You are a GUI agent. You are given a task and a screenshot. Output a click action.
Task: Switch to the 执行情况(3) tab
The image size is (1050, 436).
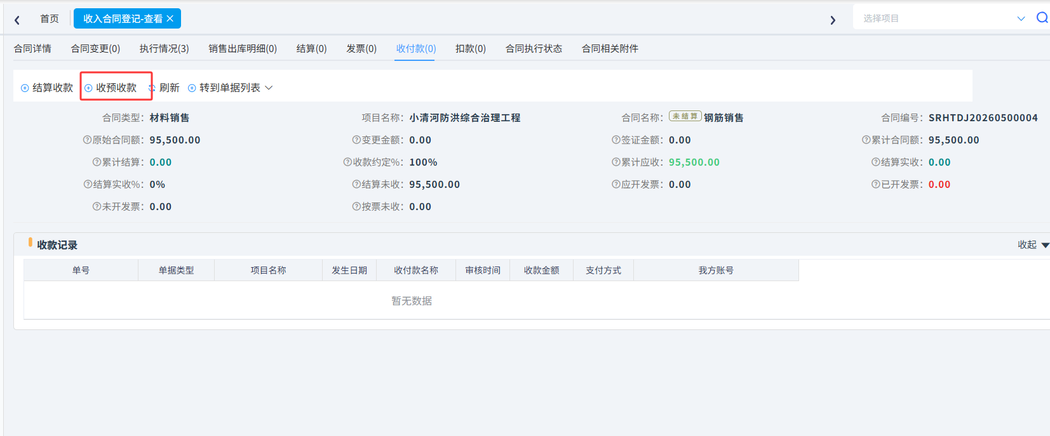(165, 48)
